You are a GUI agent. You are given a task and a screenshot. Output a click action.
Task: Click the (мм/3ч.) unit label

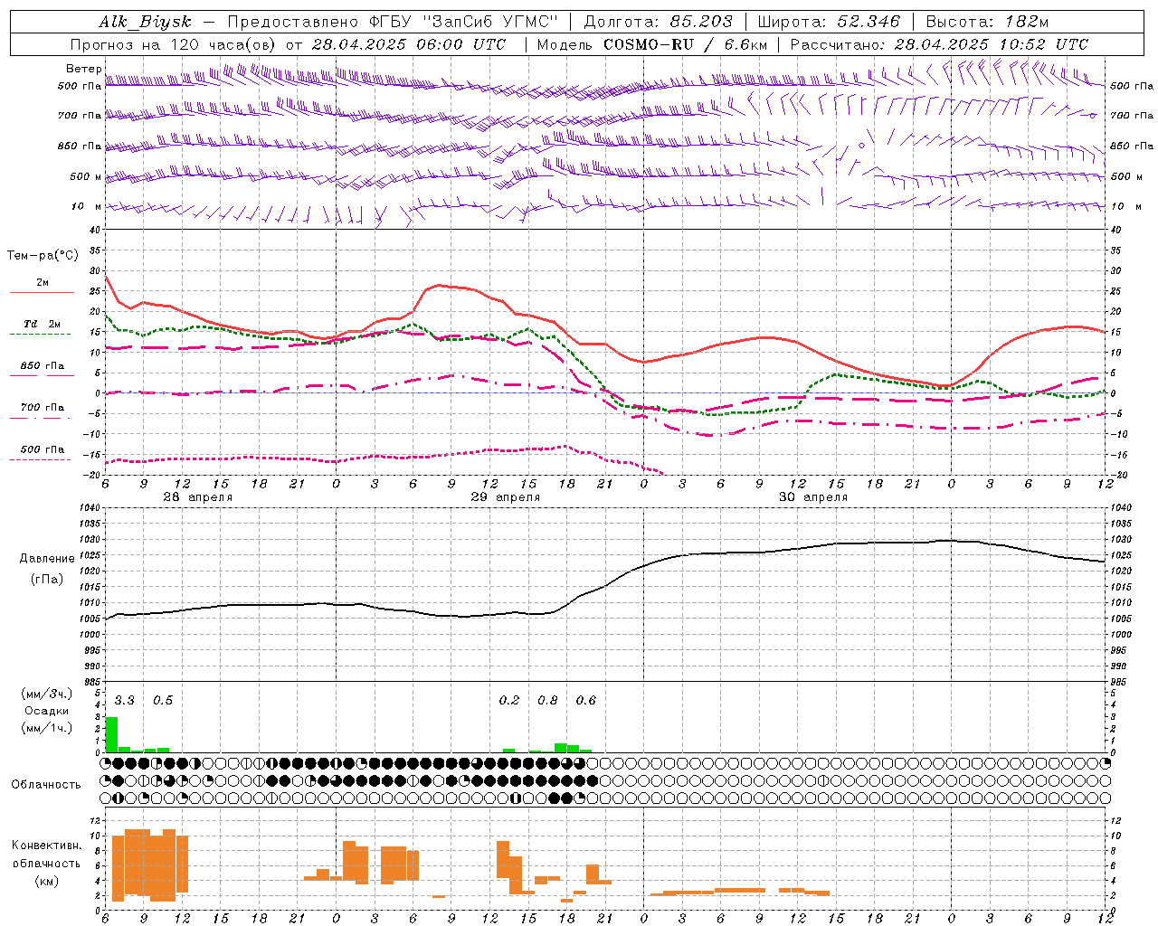[x=46, y=694]
